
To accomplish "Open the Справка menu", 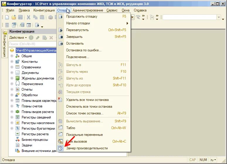I will tap(140, 10).
